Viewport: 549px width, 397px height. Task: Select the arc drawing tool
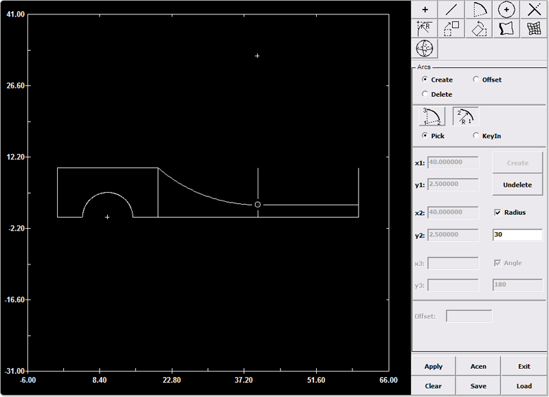pyautogui.click(x=480, y=10)
